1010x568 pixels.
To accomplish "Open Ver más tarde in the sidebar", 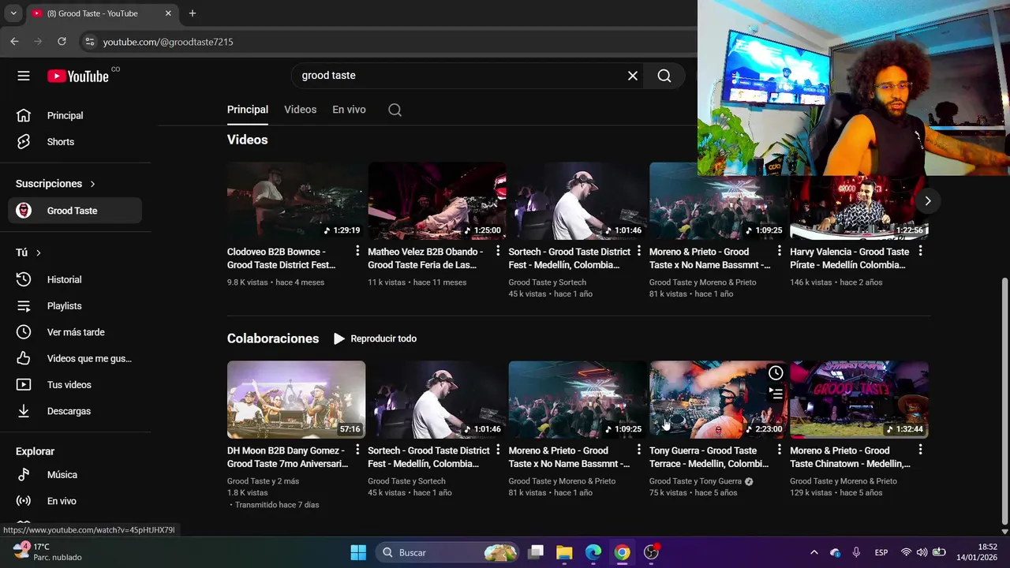I will [x=76, y=332].
